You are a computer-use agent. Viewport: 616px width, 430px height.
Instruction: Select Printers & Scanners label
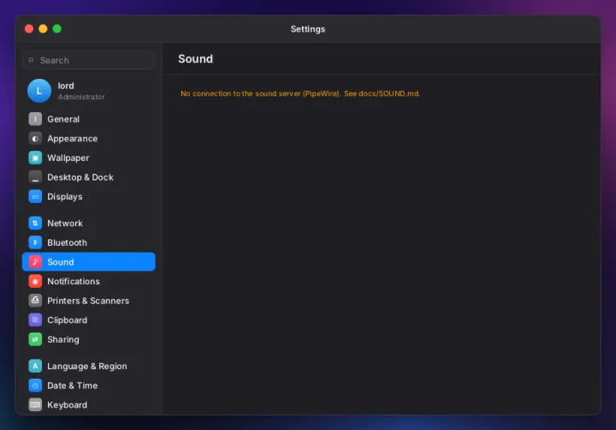click(88, 301)
